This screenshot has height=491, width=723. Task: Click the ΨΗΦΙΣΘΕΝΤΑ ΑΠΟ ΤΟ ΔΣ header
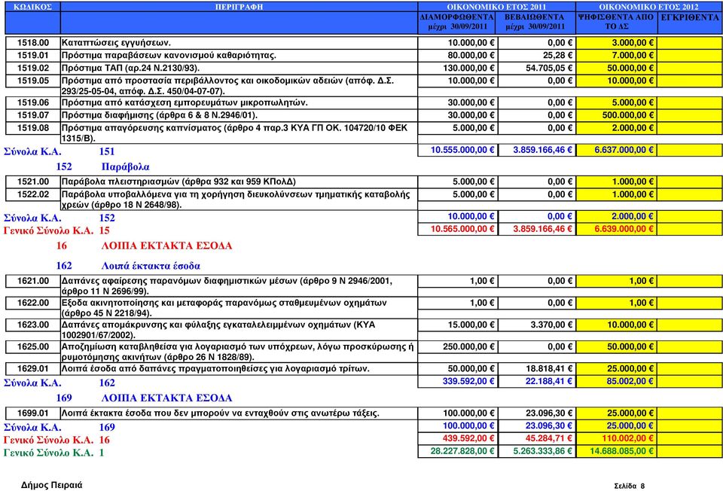point(617,22)
